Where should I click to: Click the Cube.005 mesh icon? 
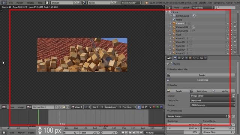(x=174, y=53)
